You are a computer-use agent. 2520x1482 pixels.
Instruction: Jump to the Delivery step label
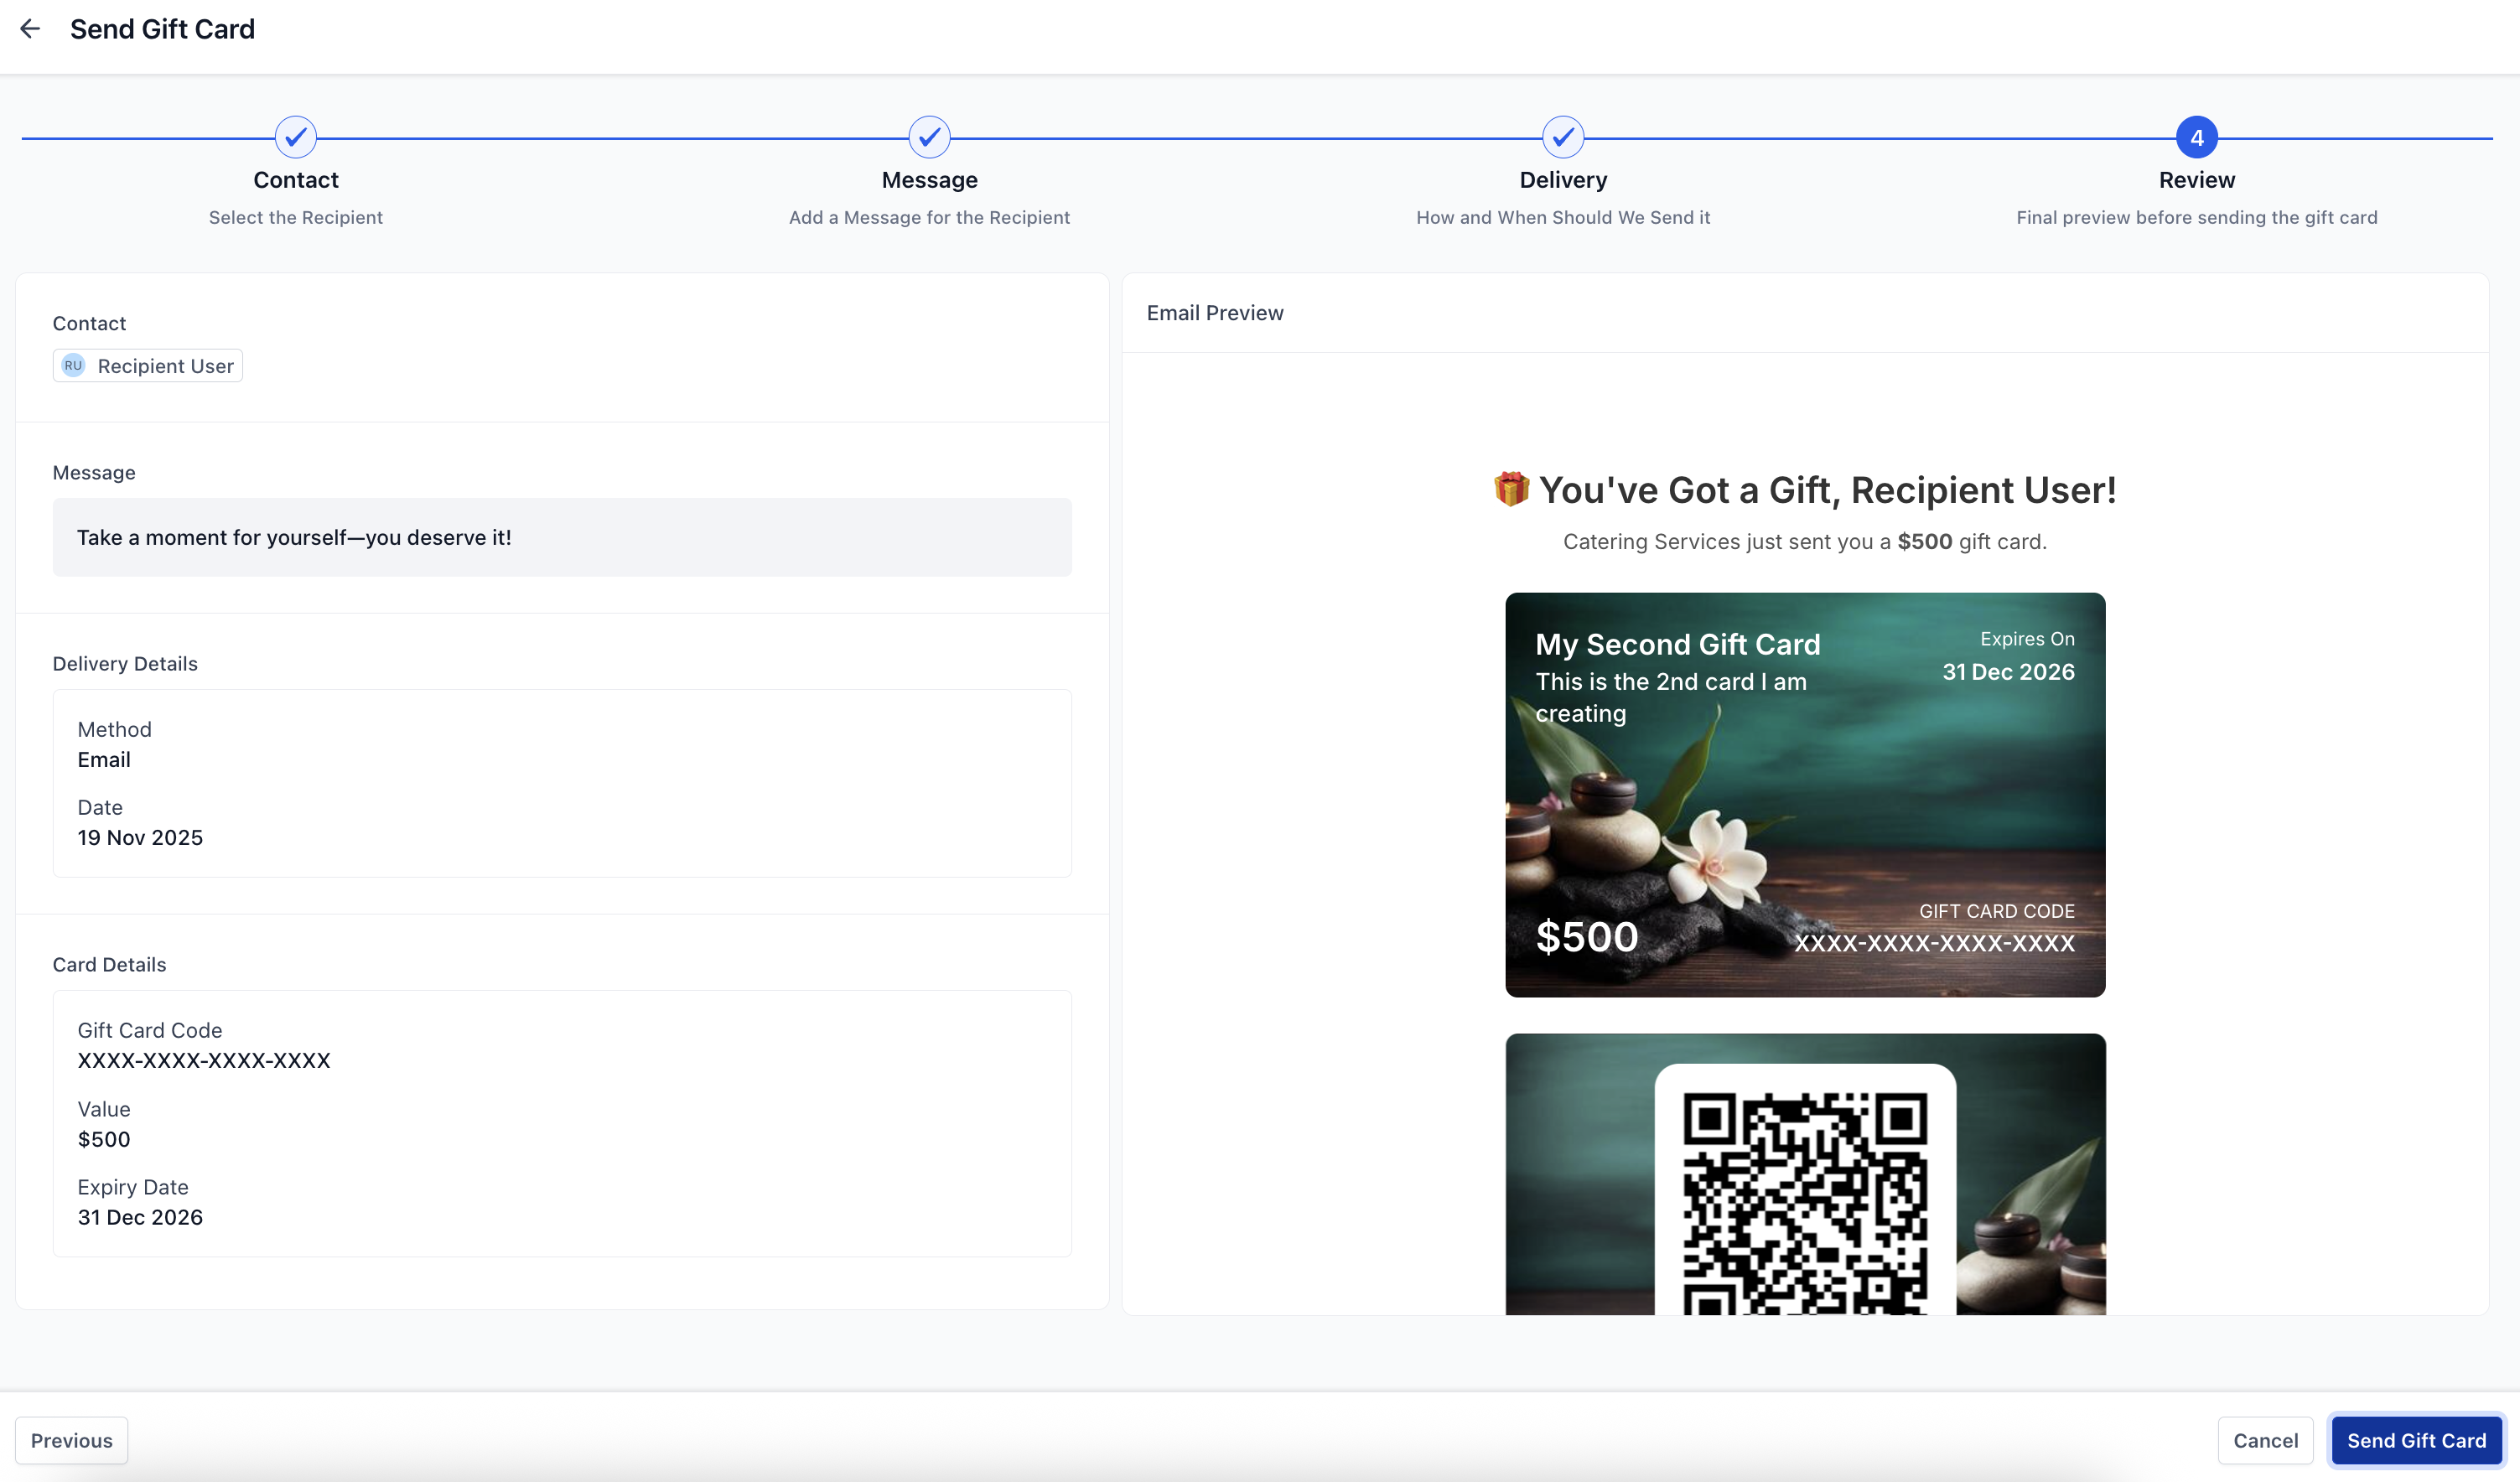[1563, 180]
